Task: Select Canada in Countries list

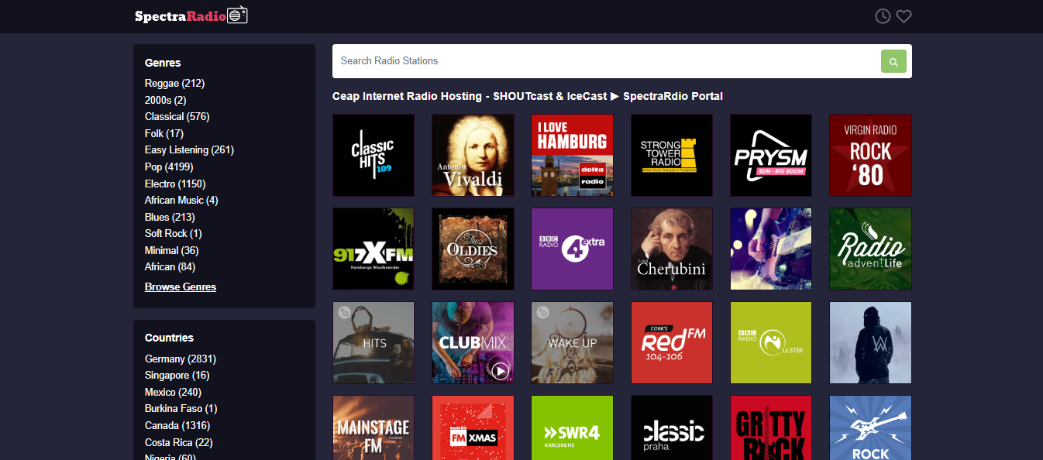Action: [177, 425]
